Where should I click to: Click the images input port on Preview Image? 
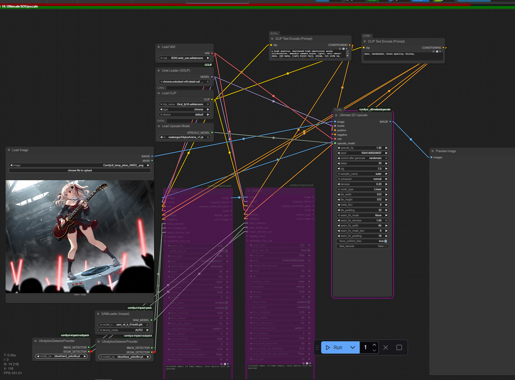click(x=432, y=157)
